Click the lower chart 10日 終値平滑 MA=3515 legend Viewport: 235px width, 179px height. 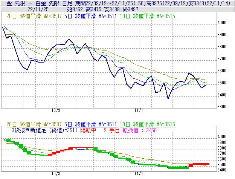click(x=148, y=124)
